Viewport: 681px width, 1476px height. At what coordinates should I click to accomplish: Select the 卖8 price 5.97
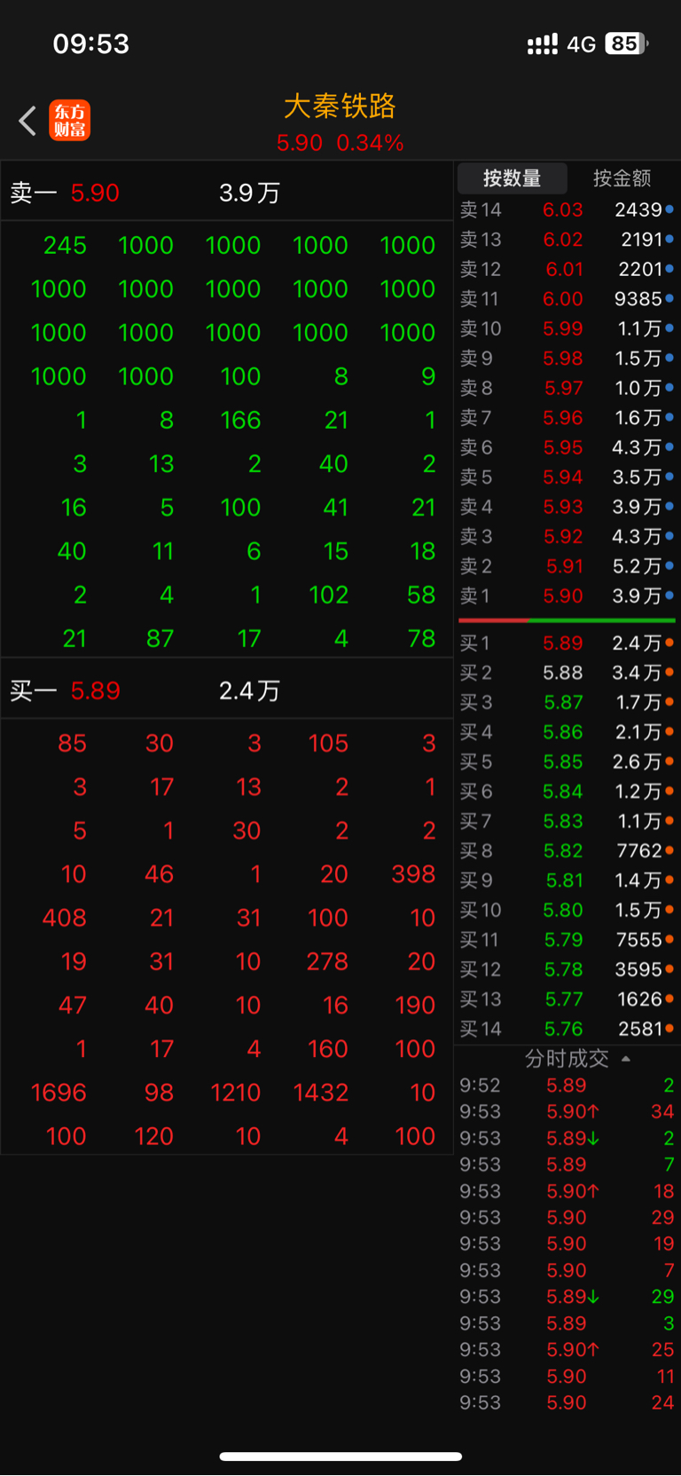coord(563,388)
